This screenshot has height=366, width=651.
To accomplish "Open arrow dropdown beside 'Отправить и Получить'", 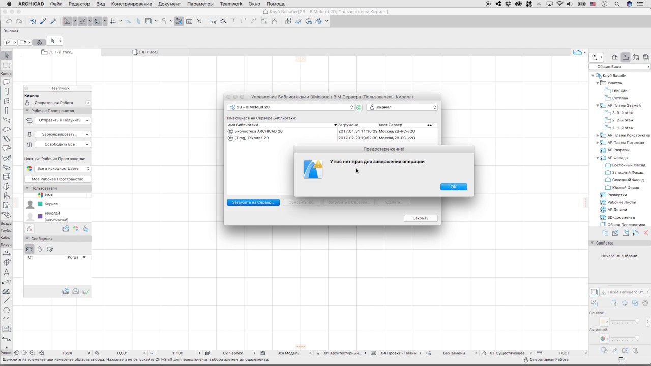I will tap(87, 120).
